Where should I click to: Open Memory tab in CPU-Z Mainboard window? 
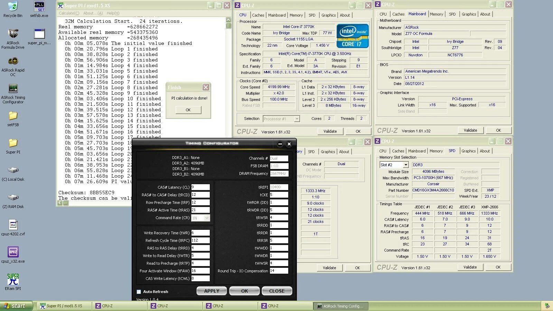coord(436,14)
